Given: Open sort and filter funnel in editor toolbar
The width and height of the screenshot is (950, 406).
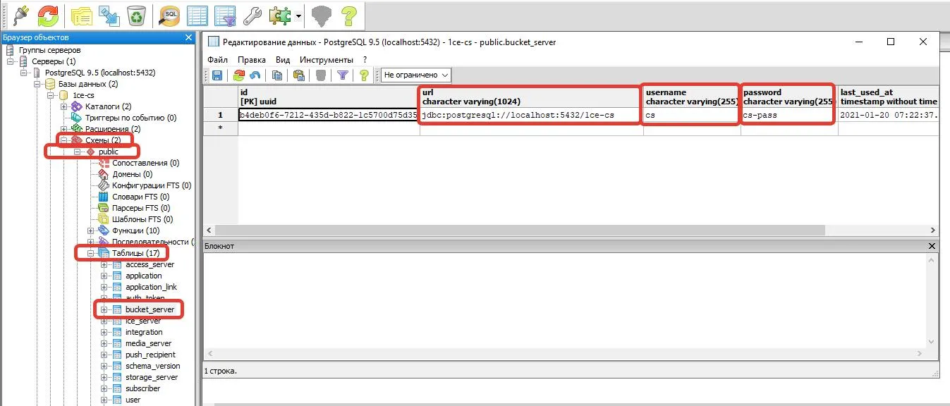Looking at the screenshot, I should 342,75.
